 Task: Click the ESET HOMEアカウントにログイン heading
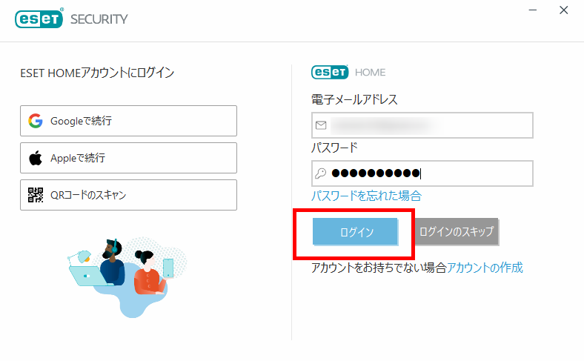(x=97, y=73)
